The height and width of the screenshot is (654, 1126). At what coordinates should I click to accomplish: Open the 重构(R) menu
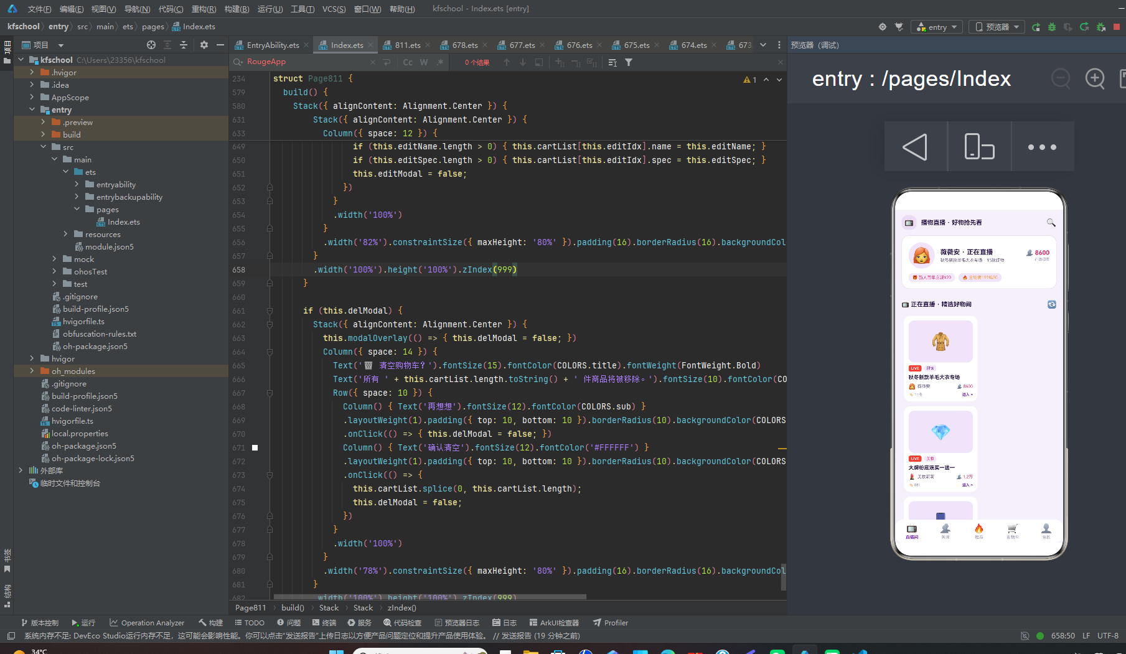point(204,9)
